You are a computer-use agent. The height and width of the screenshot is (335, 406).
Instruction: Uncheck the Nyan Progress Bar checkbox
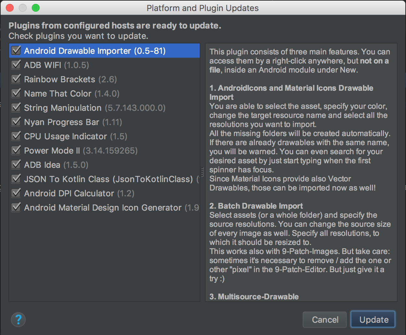[16, 122]
